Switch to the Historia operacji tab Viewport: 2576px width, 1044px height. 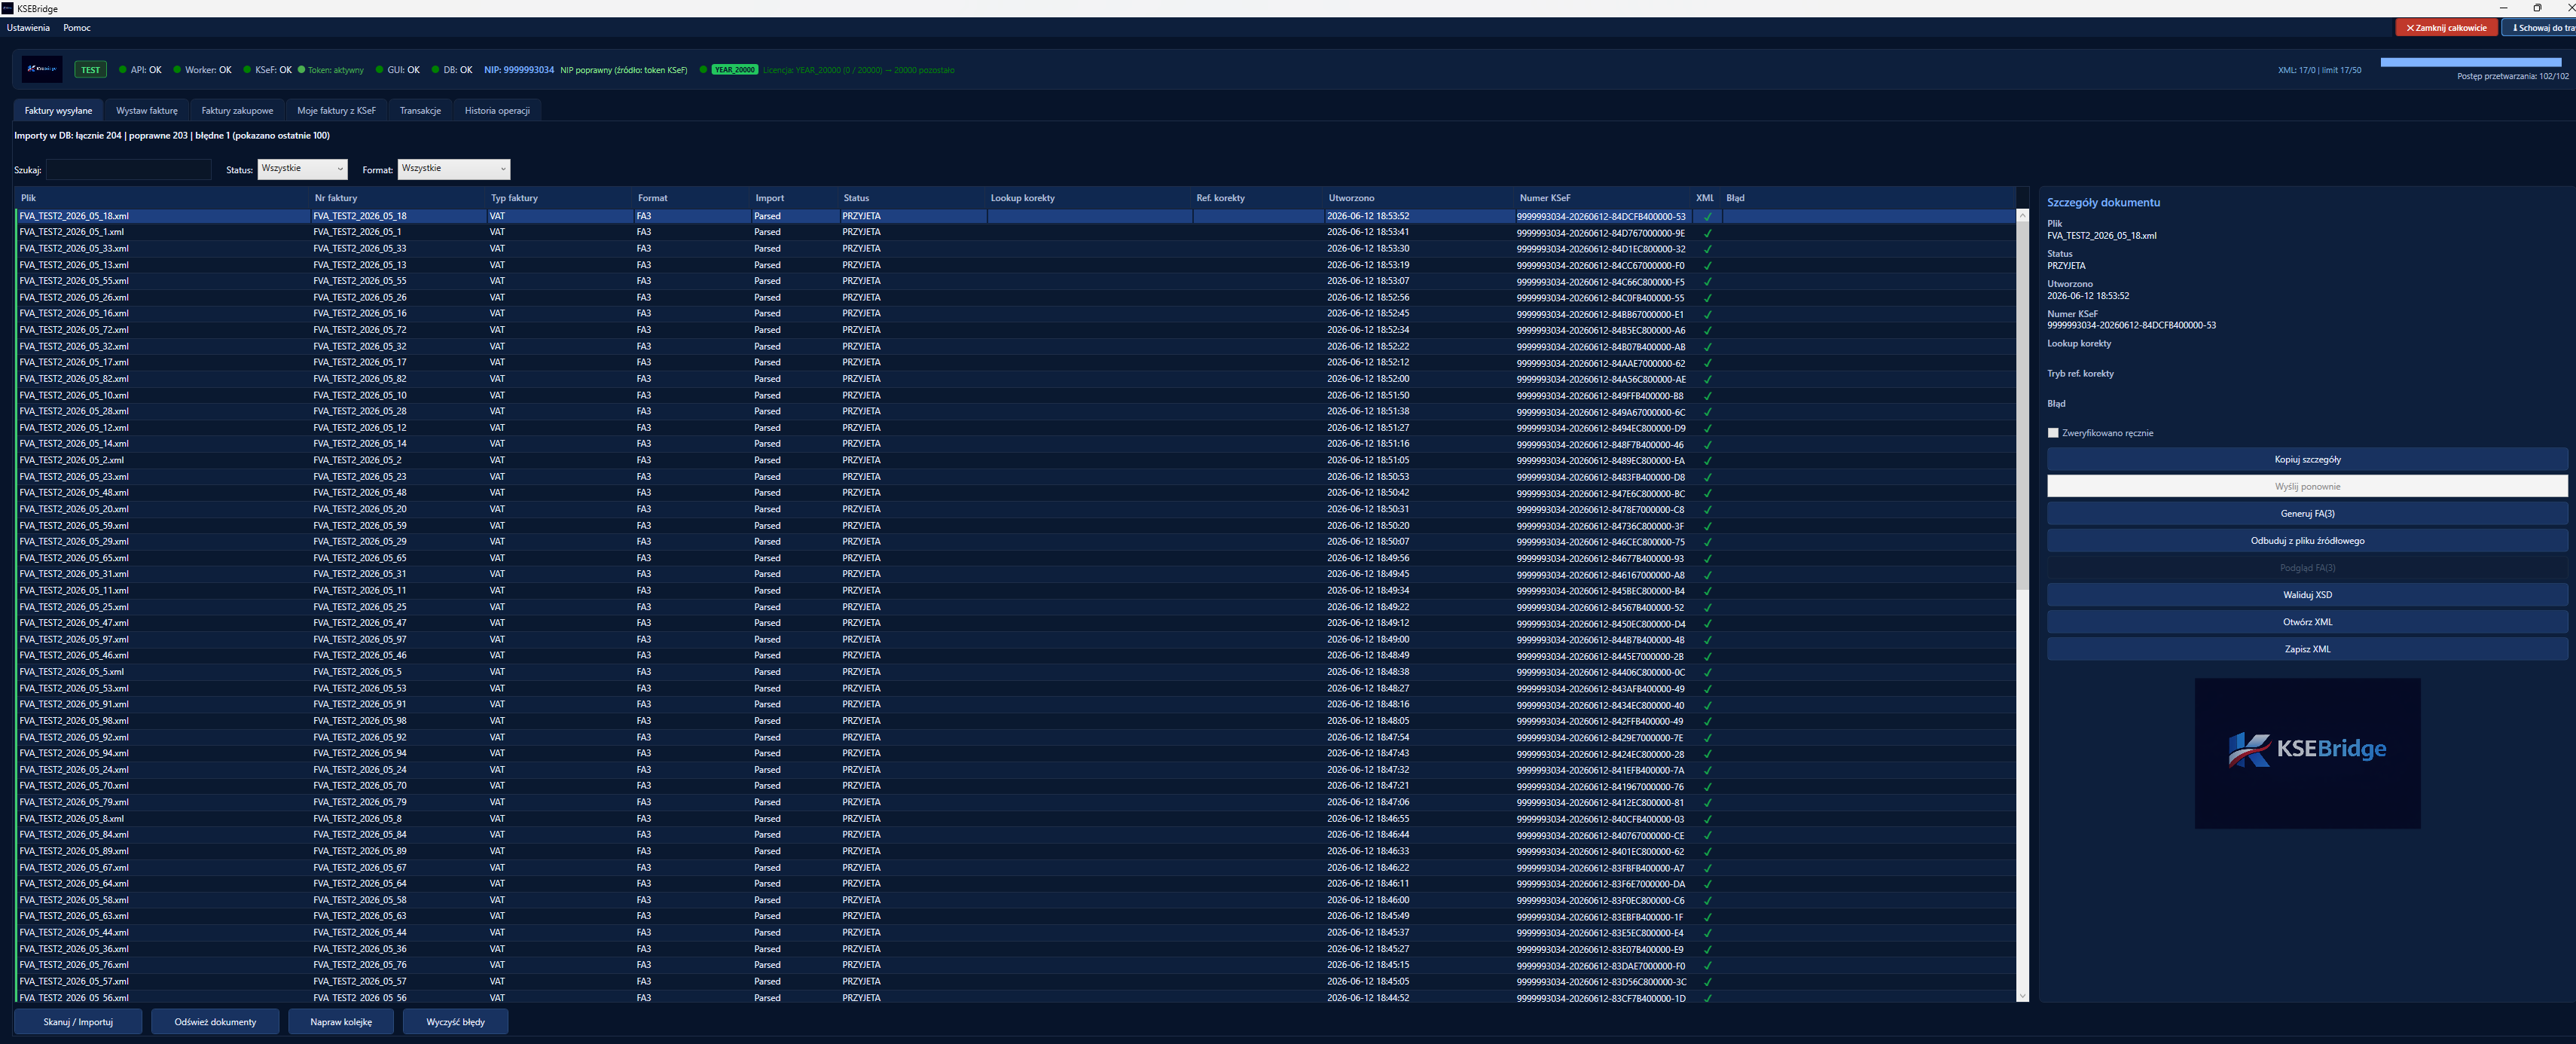coord(497,111)
